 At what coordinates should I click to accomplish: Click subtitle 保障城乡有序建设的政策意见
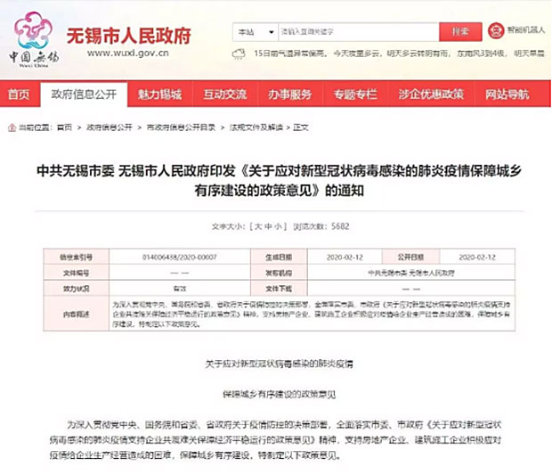click(x=280, y=394)
